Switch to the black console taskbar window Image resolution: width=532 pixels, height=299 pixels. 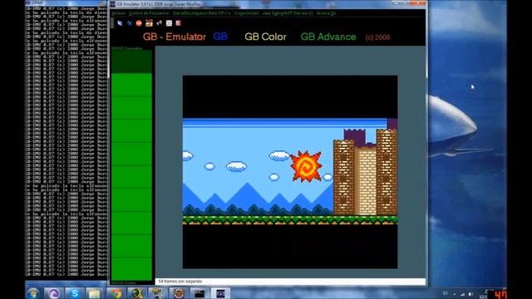[199, 293]
